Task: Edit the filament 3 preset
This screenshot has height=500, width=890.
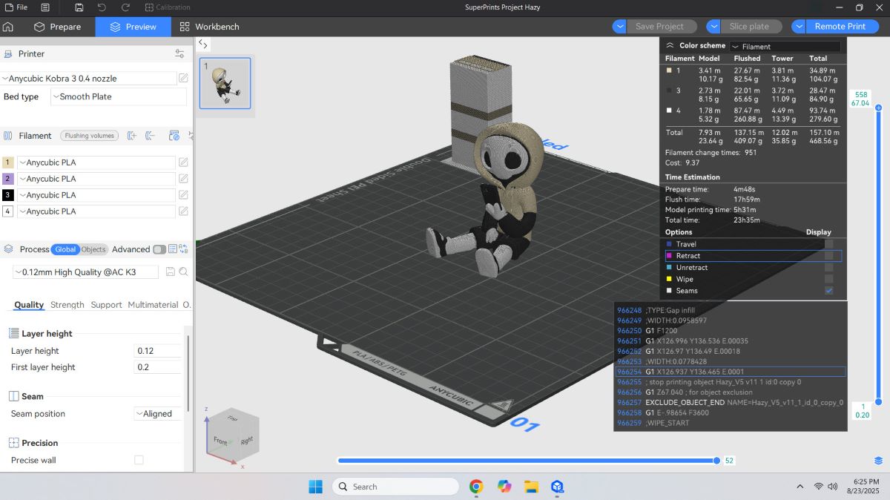Action: [x=183, y=195]
